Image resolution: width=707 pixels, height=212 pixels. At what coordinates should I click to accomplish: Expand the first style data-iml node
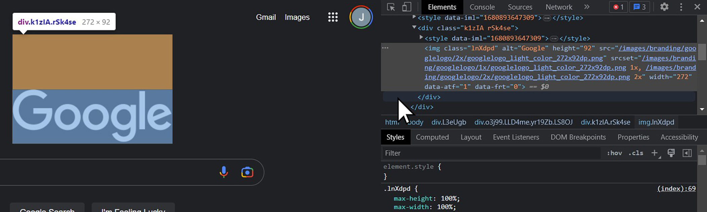pos(414,17)
